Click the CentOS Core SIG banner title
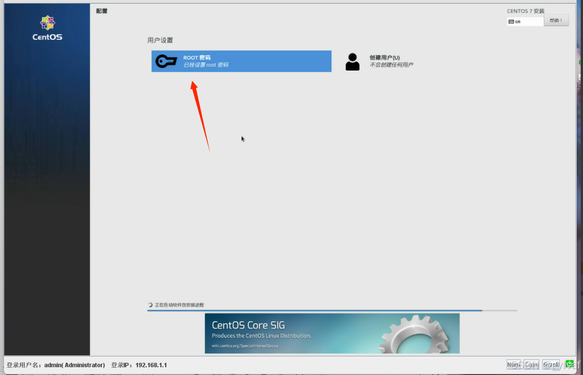The height and width of the screenshot is (375, 583). [x=248, y=326]
